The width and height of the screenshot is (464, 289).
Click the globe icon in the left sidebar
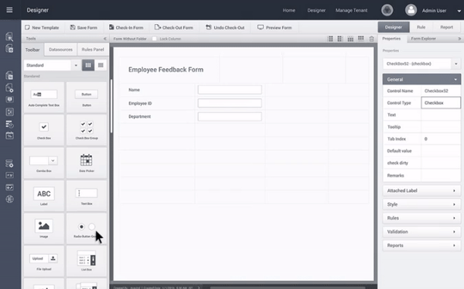click(x=9, y=199)
